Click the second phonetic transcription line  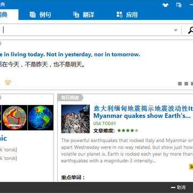tap(9, 158)
